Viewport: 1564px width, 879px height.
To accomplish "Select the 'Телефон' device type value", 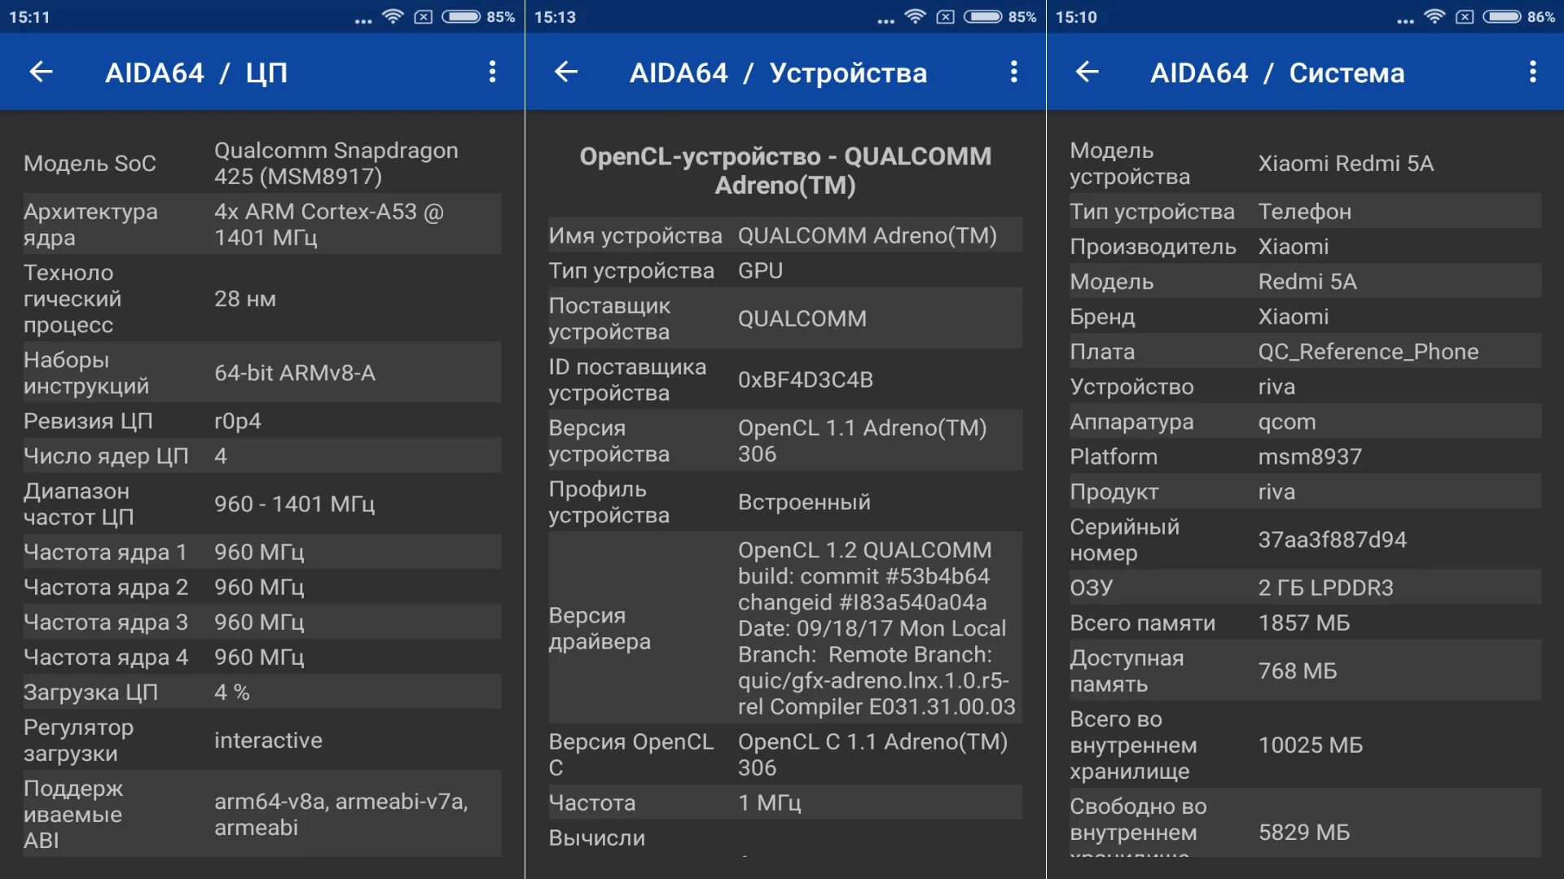I will (1304, 212).
